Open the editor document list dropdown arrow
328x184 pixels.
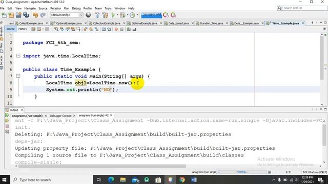[x=321, y=22]
